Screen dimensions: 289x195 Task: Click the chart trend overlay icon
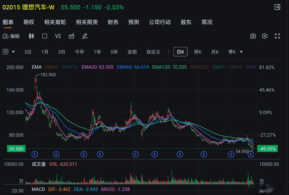coord(71,36)
